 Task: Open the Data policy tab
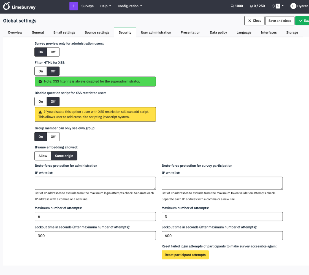(x=218, y=32)
